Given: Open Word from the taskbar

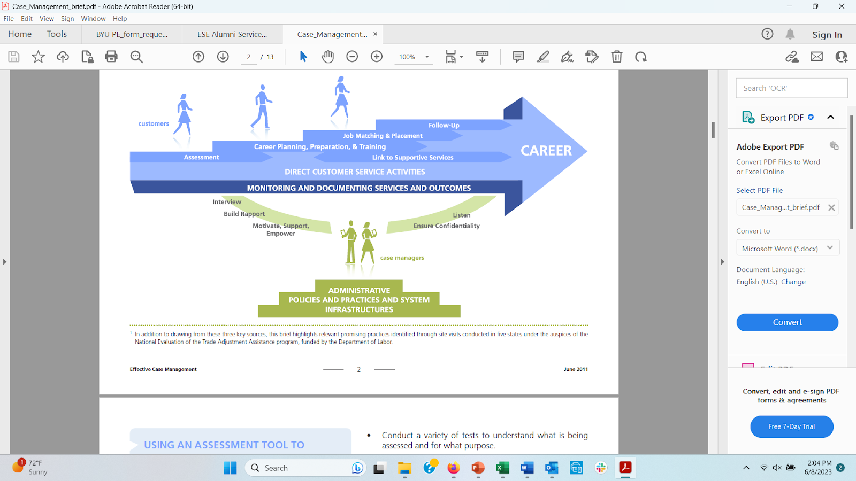Looking at the screenshot, I should pyautogui.click(x=527, y=468).
